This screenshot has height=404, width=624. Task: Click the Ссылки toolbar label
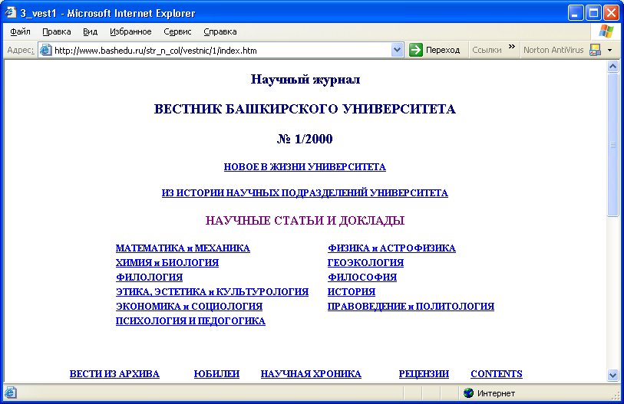pos(487,50)
